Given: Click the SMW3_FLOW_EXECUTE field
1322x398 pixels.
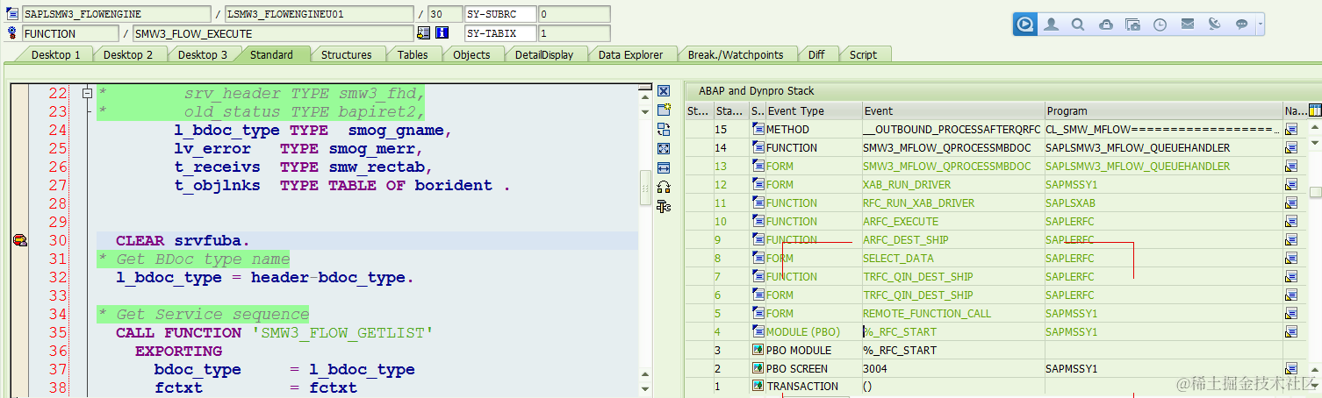Looking at the screenshot, I should pyautogui.click(x=272, y=33).
